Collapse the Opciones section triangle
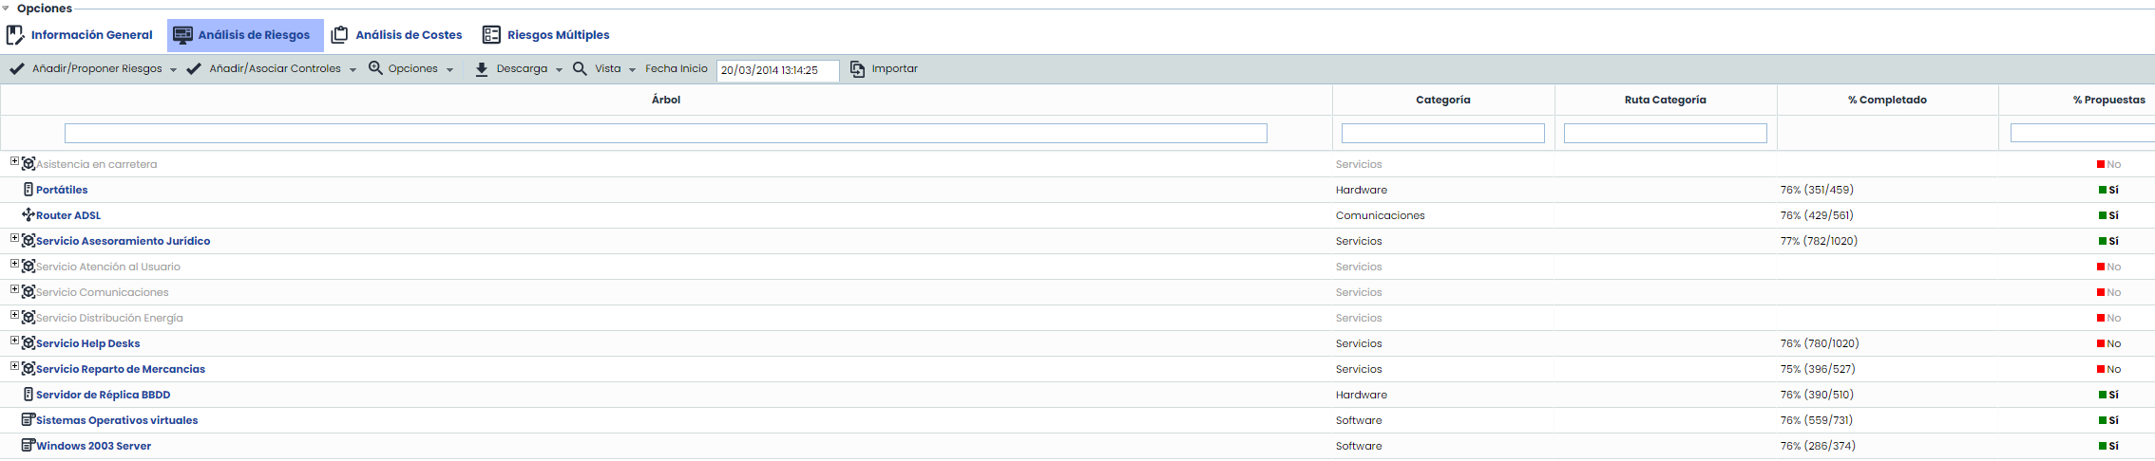The width and height of the screenshot is (2155, 461). 7,9
